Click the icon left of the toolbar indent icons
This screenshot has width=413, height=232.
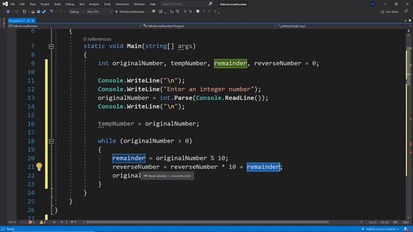coord(161,12)
